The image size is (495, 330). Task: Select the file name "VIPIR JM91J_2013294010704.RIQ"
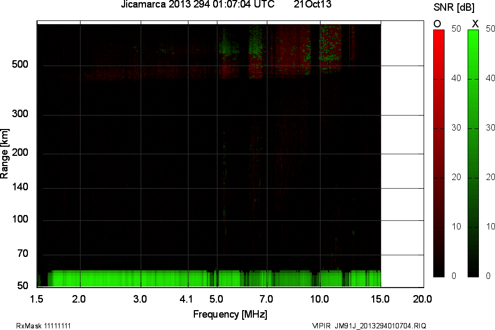coord(369,326)
